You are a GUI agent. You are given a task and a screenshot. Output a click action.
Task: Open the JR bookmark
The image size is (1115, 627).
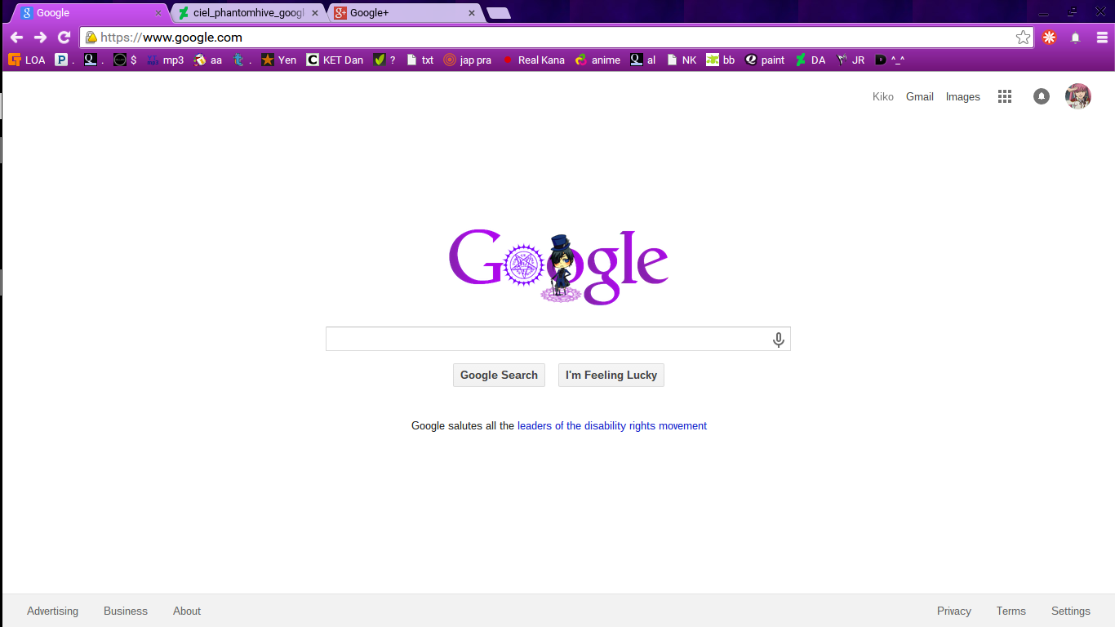coord(850,60)
